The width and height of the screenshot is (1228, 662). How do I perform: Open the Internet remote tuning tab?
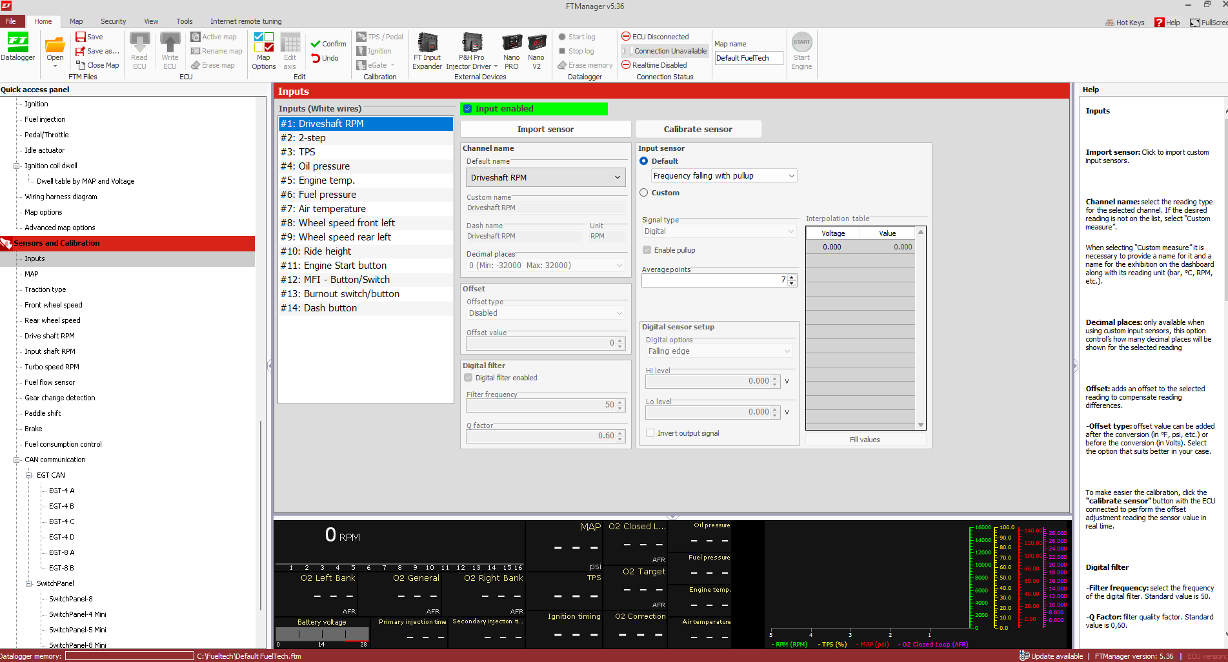(x=246, y=21)
